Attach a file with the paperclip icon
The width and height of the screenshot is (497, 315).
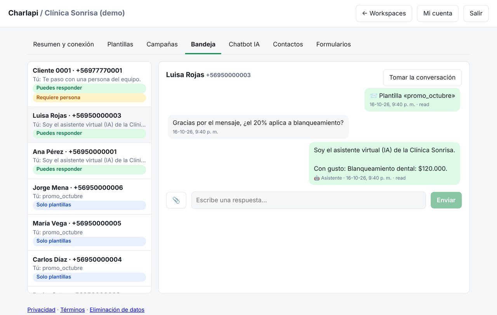(x=176, y=200)
